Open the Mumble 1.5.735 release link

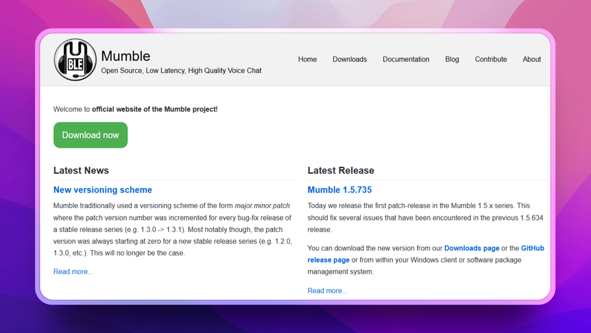click(340, 190)
